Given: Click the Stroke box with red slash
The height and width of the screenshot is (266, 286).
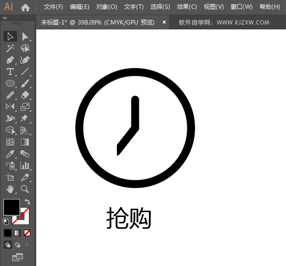Looking at the screenshot, I should click(25, 220).
